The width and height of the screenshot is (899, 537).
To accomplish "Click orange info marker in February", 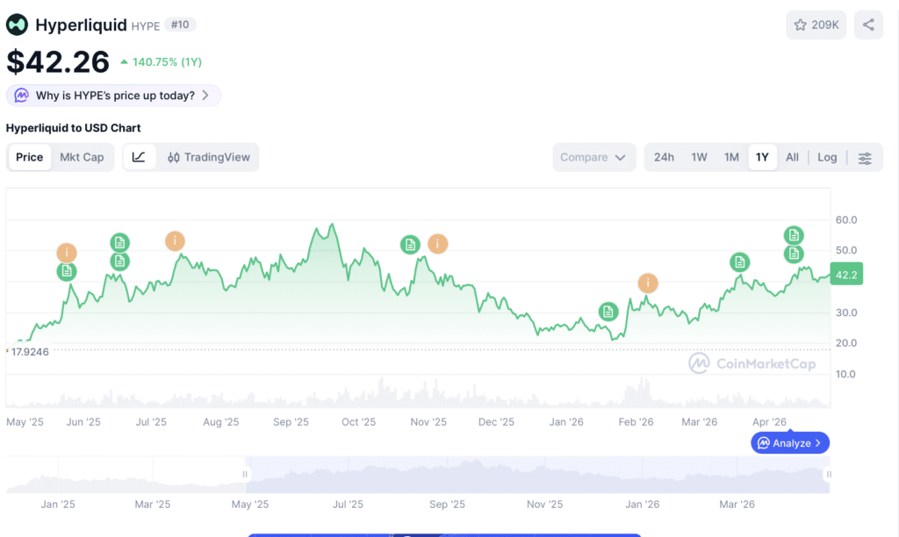I will [x=648, y=283].
